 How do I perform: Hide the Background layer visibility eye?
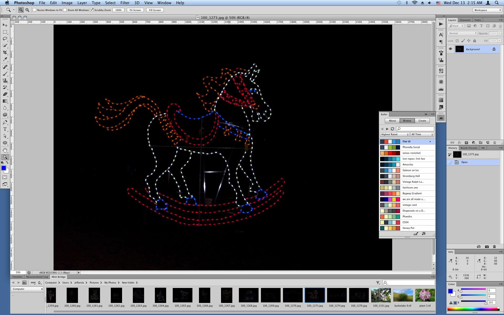point(450,49)
